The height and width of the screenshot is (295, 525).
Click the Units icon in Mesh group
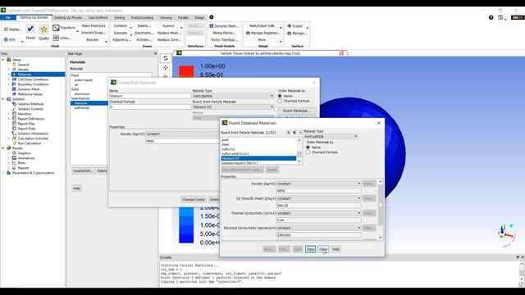pos(56,38)
